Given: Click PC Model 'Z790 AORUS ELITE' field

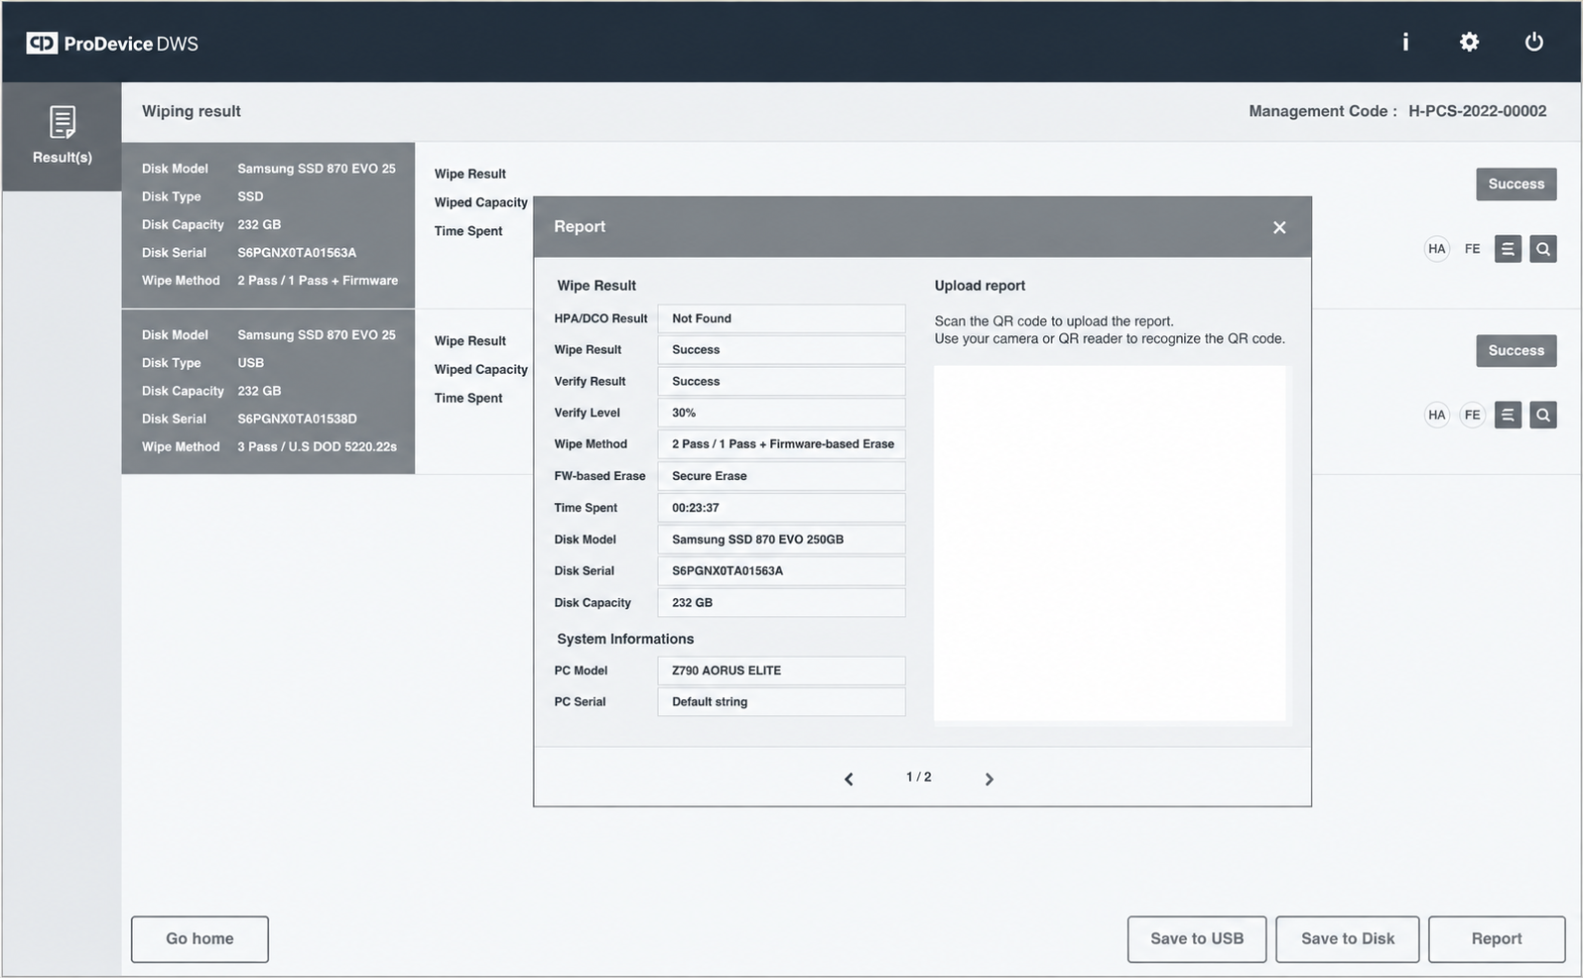Looking at the screenshot, I should (781, 671).
